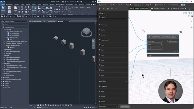Click the Dynamo save icon
This screenshot has width=194, height=109.
point(108,9)
